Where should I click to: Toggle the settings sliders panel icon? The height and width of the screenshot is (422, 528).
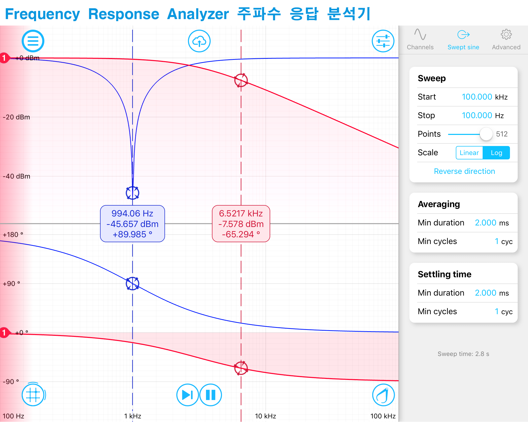click(383, 41)
